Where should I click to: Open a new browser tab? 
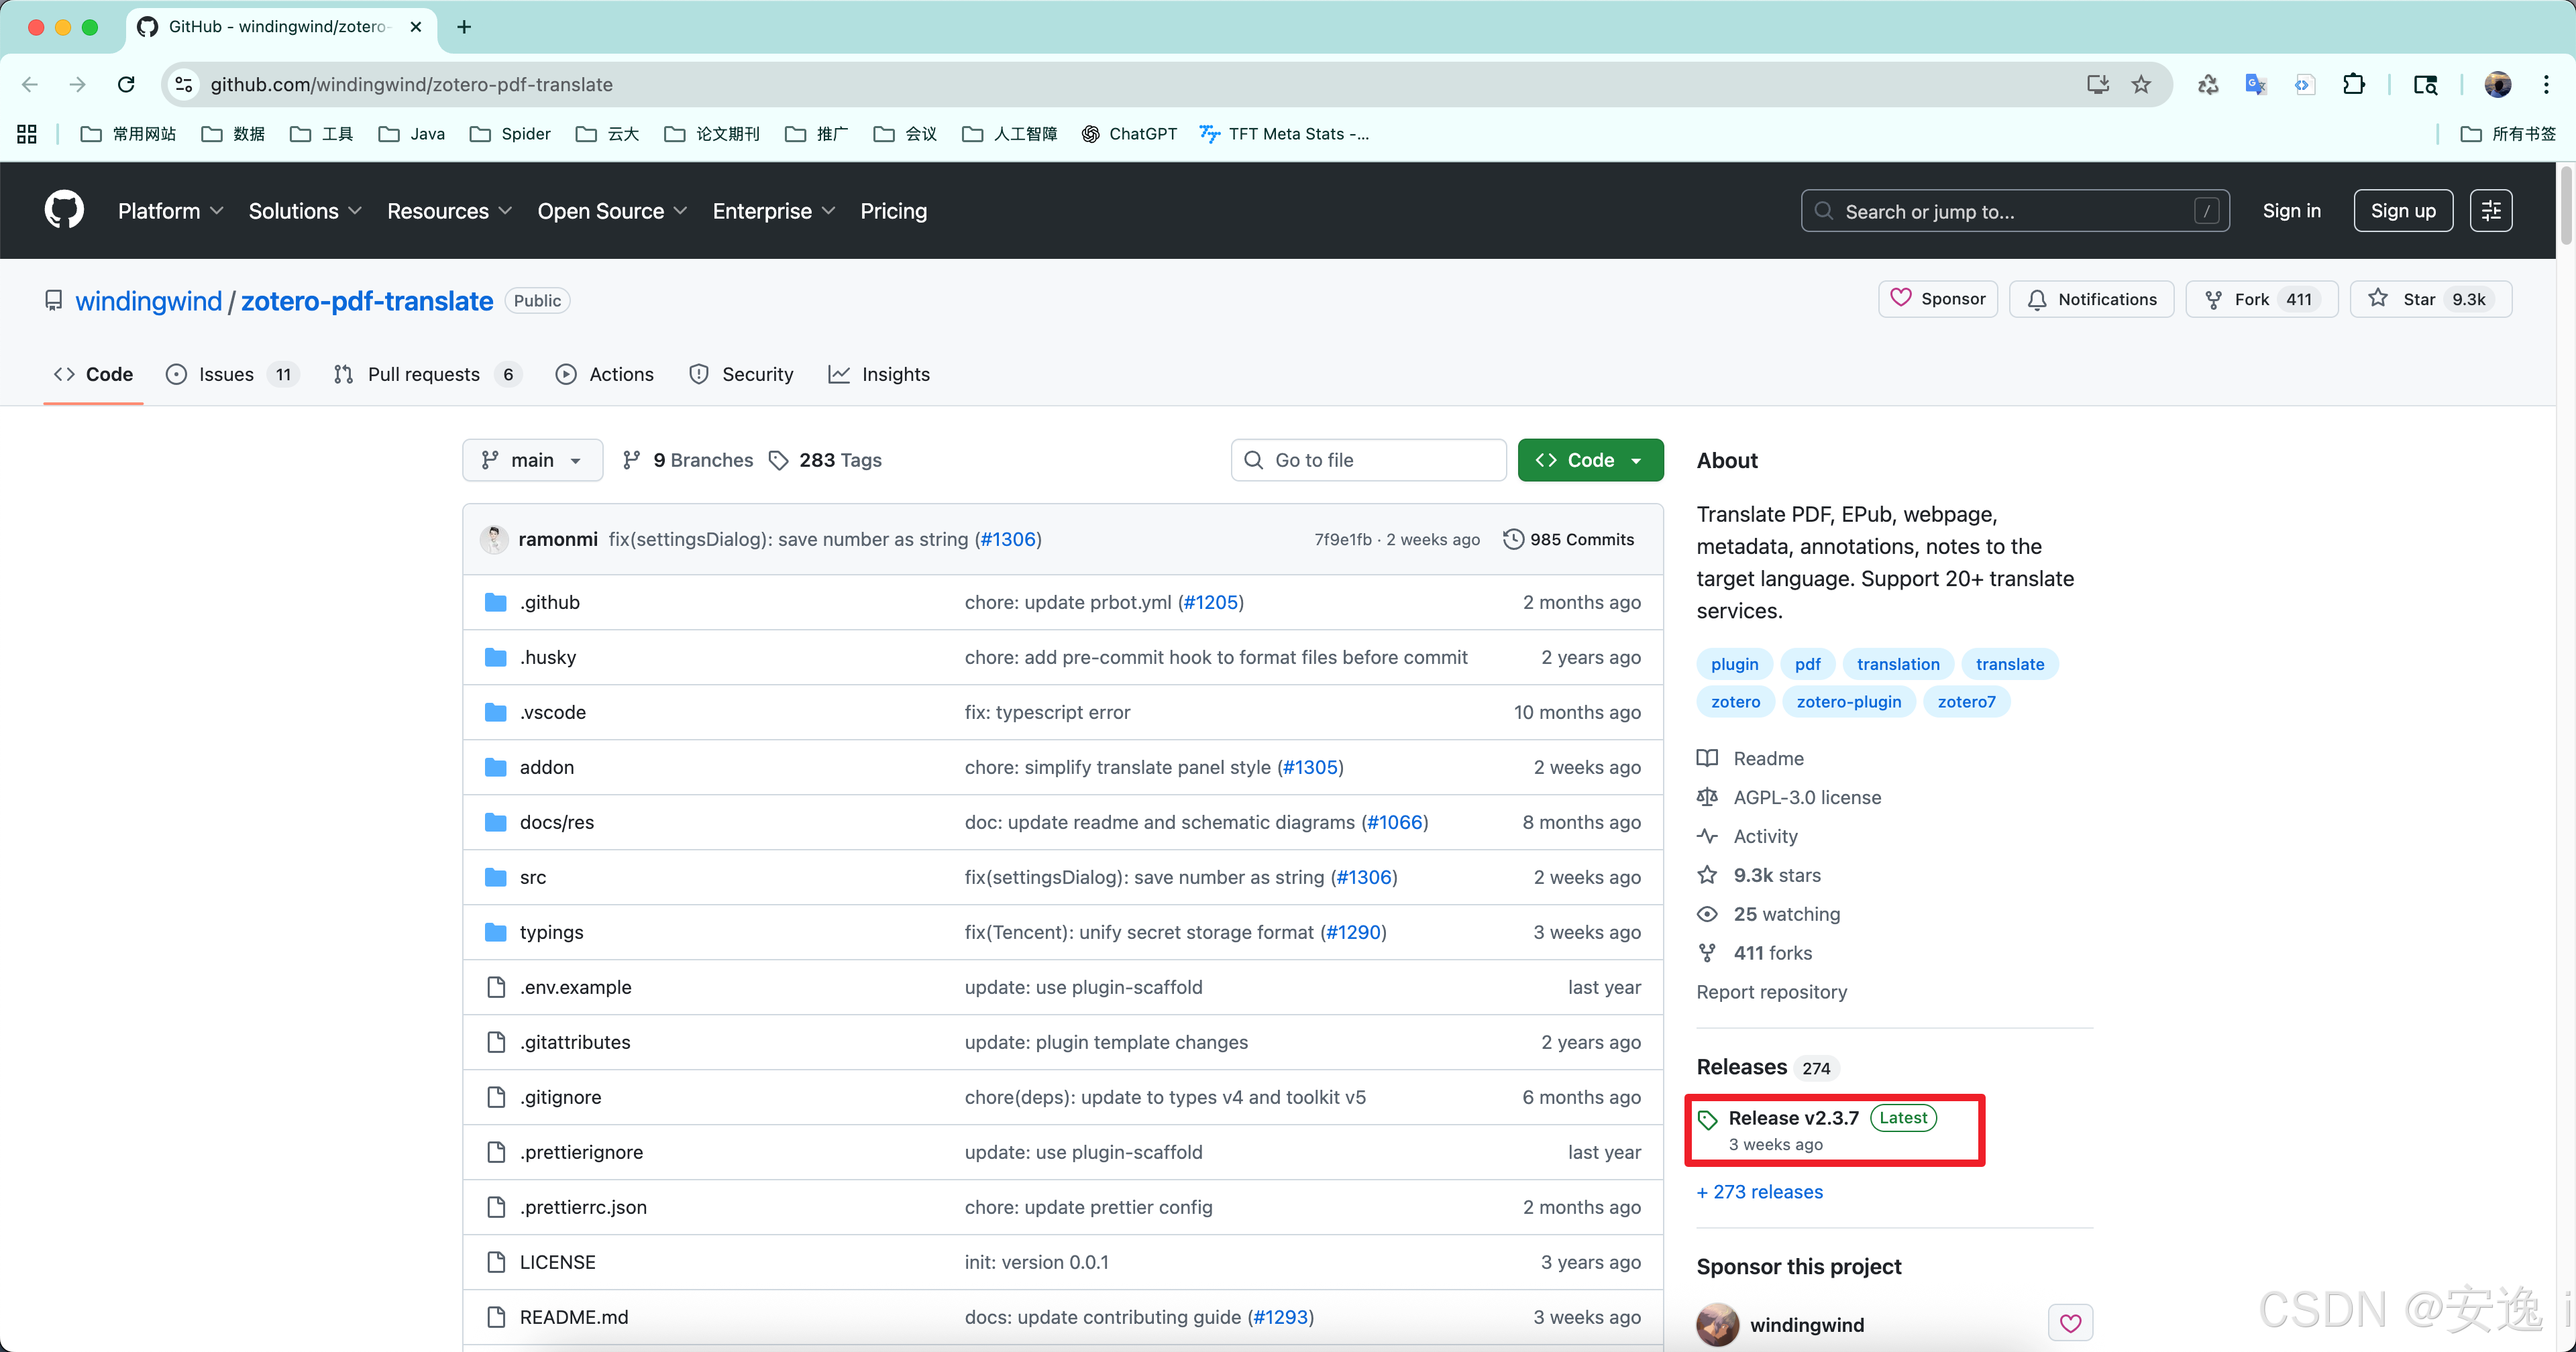(x=464, y=27)
